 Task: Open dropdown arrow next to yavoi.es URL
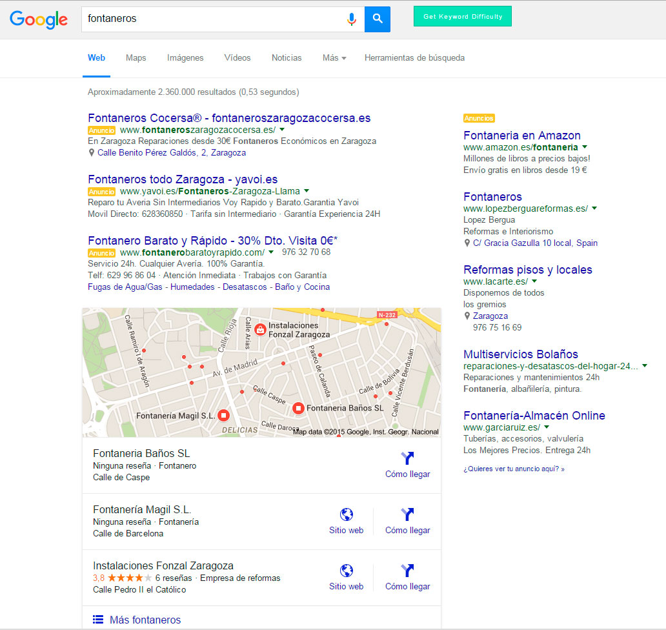307,191
